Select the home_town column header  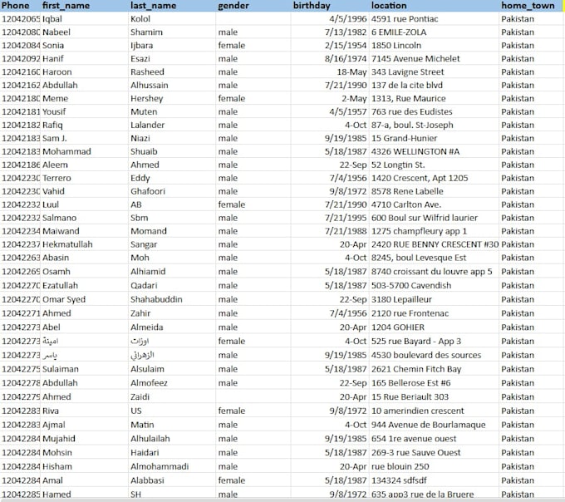tap(528, 6)
